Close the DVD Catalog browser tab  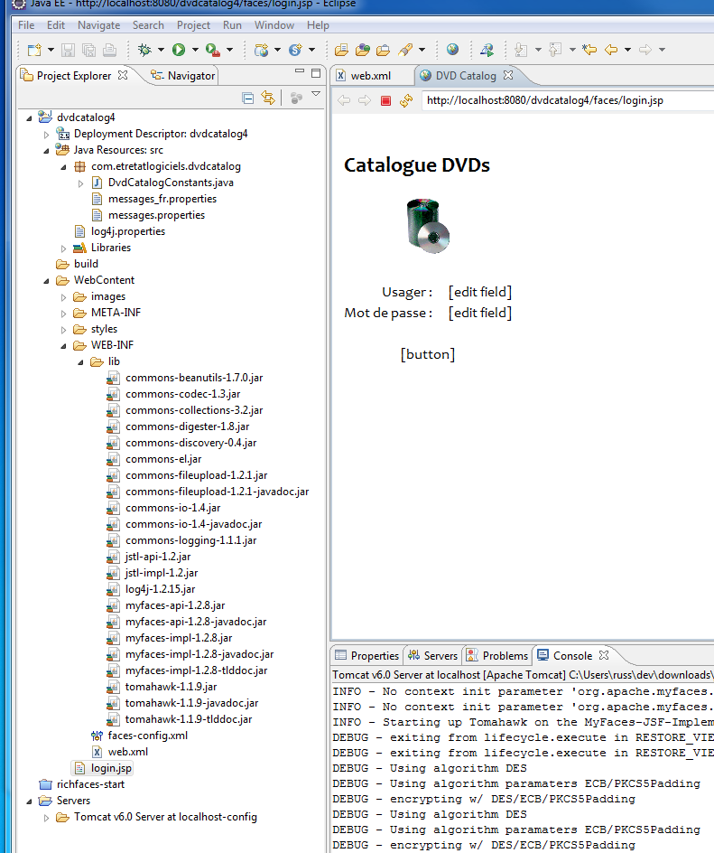click(508, 75)
